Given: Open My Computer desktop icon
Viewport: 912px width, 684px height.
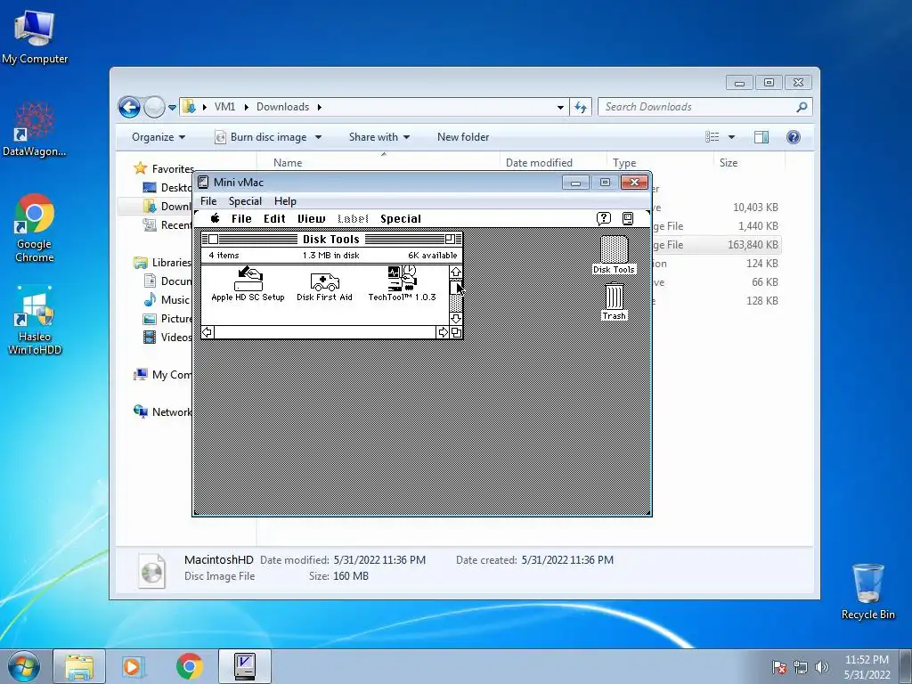Looking at the screenshot, I should point(35,37).
